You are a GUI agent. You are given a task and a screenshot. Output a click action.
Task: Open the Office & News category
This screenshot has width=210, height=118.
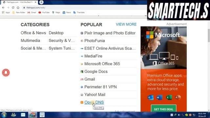point(33,33)
